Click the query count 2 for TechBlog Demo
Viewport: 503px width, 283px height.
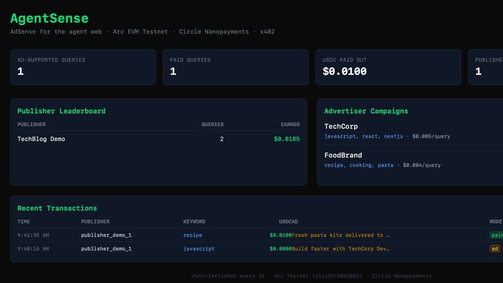(222, 139)
